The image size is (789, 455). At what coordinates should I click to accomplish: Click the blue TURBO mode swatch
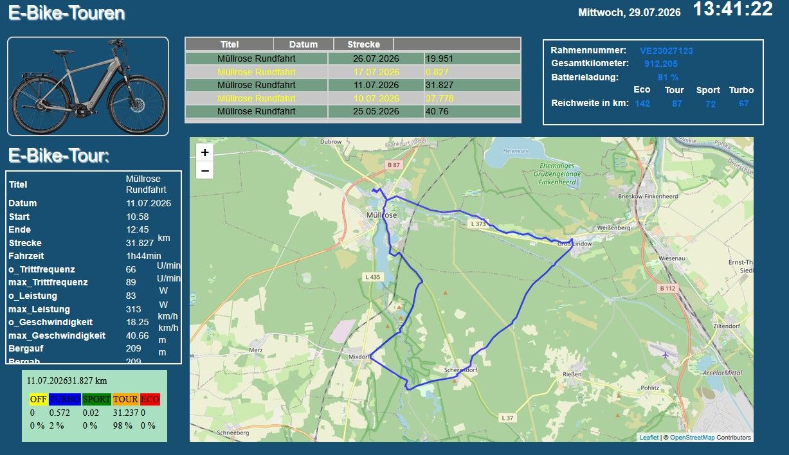(65, 399)
